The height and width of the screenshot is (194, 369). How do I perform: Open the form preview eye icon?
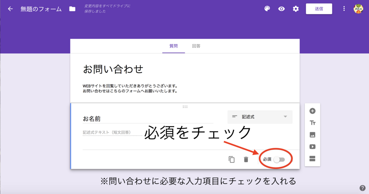point(281,9)
